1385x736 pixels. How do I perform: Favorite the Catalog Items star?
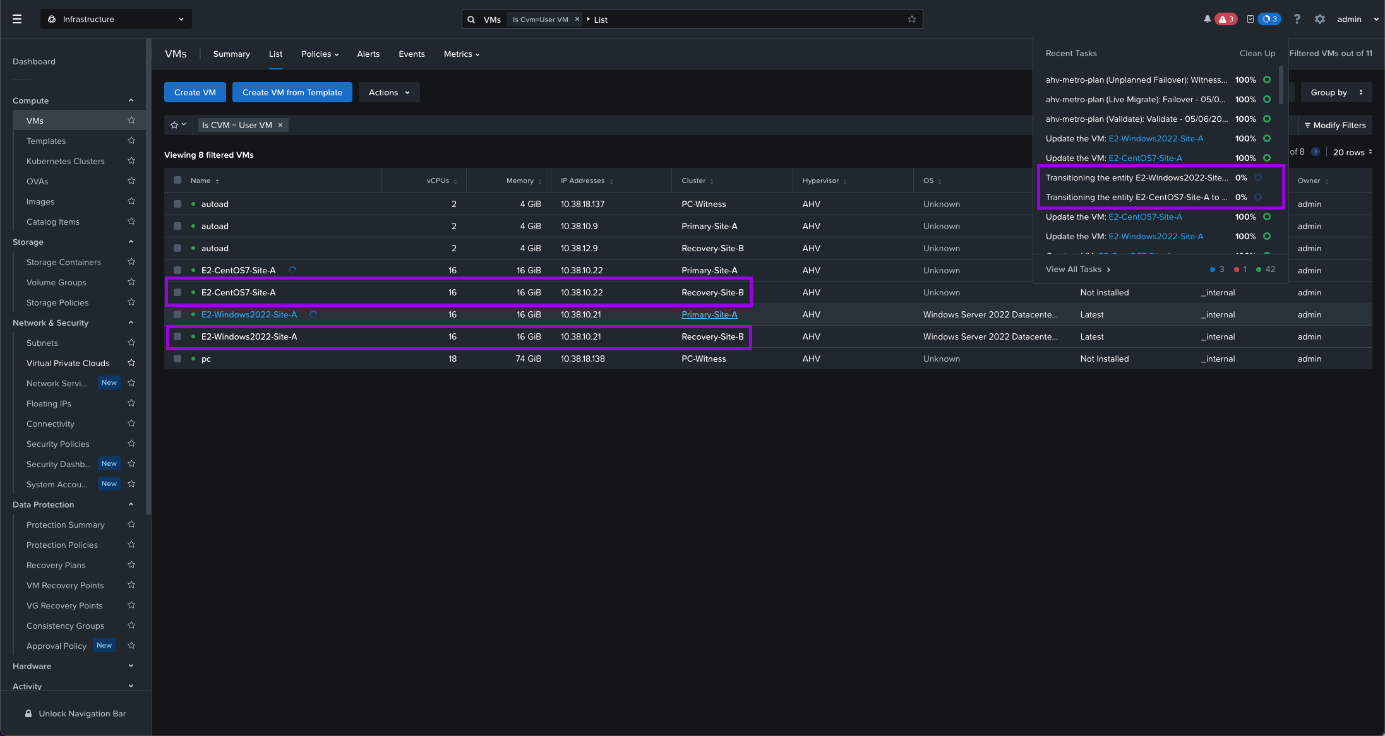click(x=131, y=221)
